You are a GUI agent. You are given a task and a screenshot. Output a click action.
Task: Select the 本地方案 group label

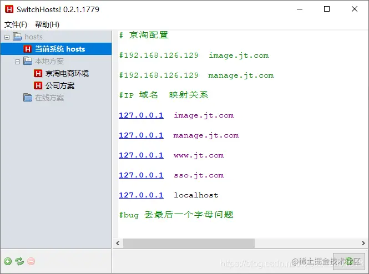pyautogui.click(x=49, y=61)
